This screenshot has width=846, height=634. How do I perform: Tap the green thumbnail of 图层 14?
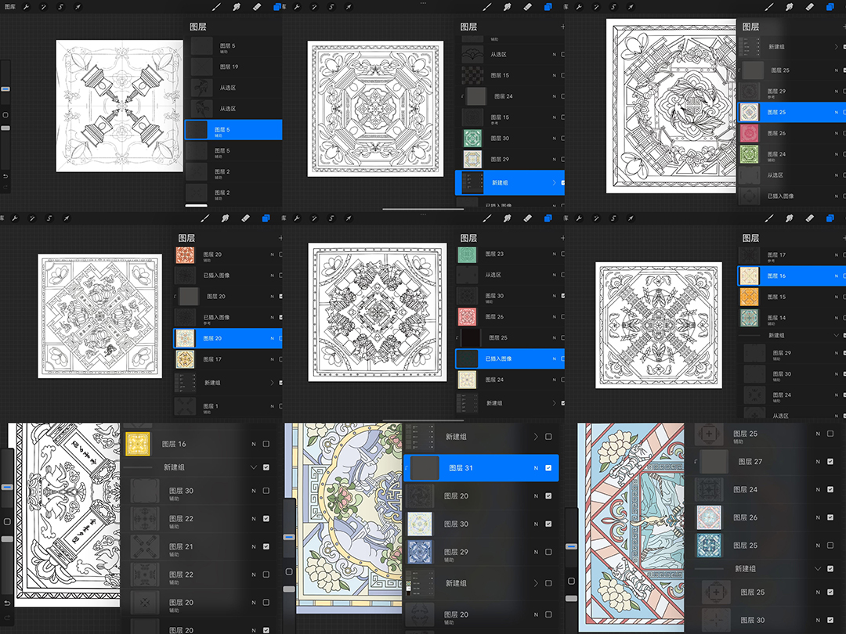point(750,318)
